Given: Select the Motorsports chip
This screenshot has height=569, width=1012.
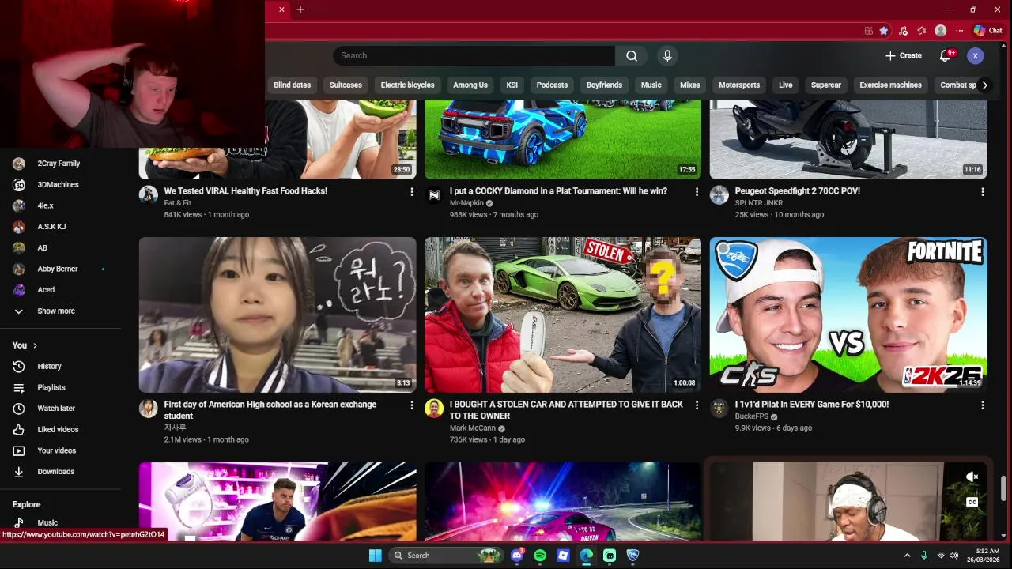Looking at the screenshot, I should 739,85.
